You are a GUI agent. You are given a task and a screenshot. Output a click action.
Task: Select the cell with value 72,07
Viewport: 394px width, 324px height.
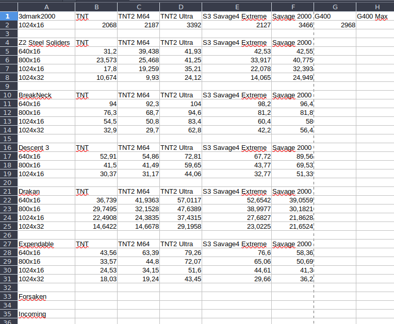(x=180, y=262)
